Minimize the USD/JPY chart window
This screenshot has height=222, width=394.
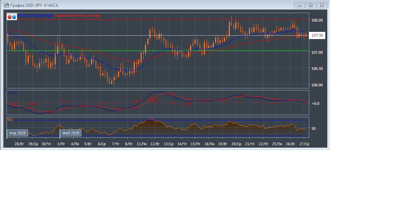(299, 5)
